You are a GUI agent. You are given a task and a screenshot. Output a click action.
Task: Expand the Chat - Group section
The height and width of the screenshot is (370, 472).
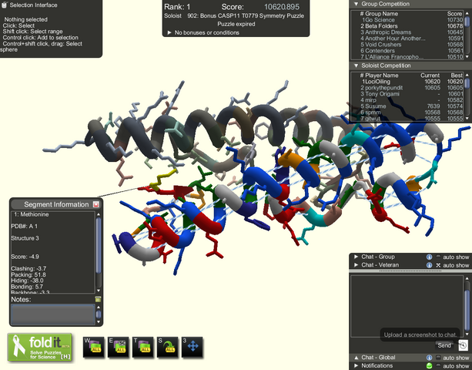(356, 257)
